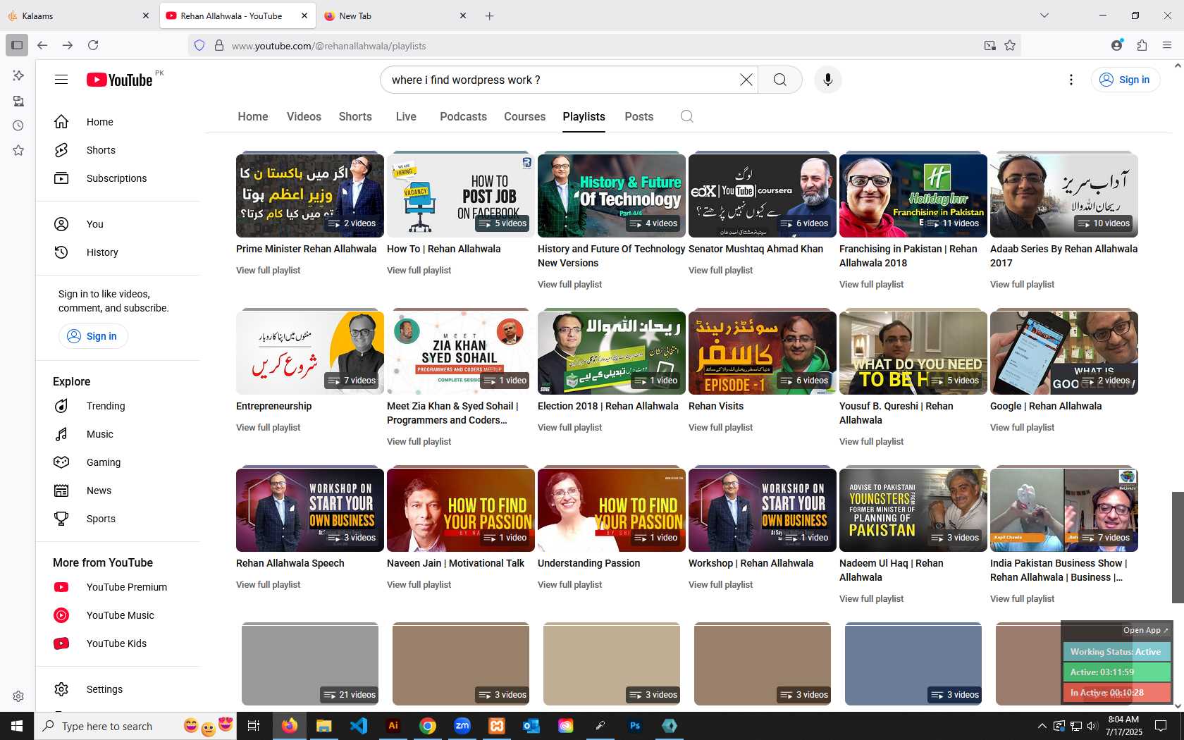This screenshot has height=740, width=1184.
Task: View full playlist for Prime Minister Rehan Allahwala
Action: coord(268,270)
